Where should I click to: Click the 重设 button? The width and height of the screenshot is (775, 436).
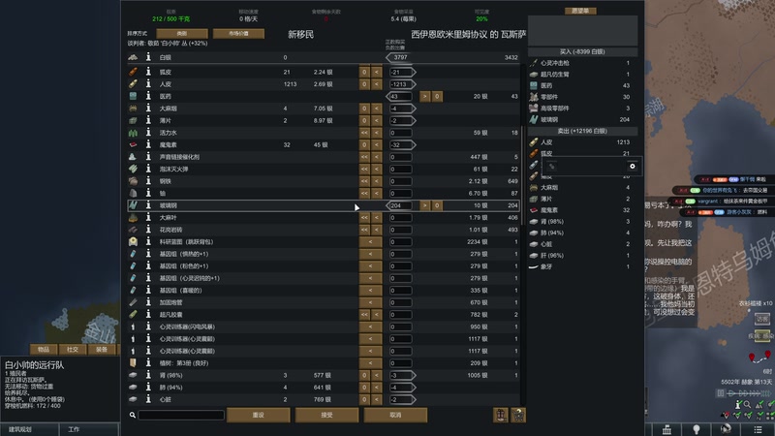tap(259, 416)
